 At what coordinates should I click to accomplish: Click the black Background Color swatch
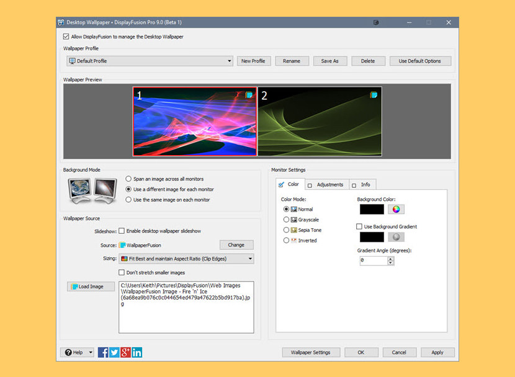coord(372,210)
